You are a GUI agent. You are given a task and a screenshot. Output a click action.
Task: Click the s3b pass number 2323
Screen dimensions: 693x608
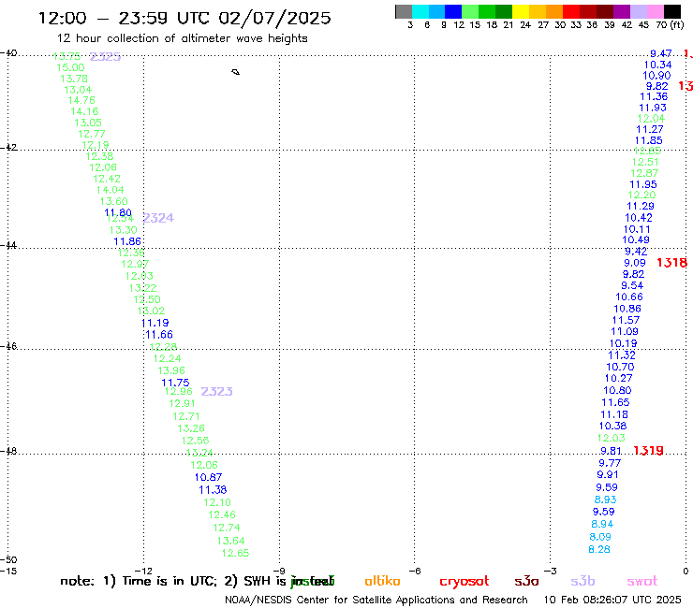click(216, 391)
